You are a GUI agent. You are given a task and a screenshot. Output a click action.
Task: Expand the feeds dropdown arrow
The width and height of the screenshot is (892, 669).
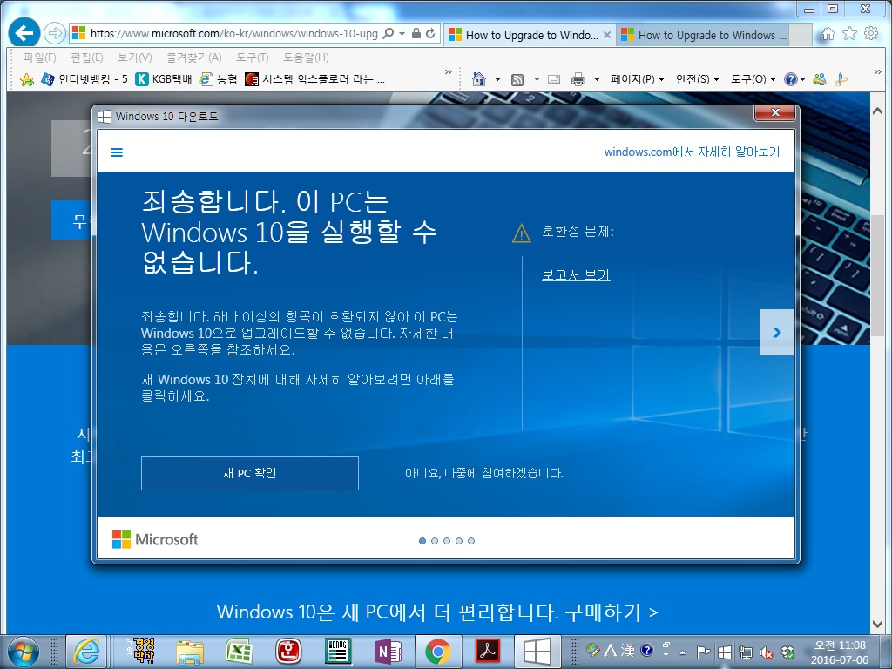(537, 79)
